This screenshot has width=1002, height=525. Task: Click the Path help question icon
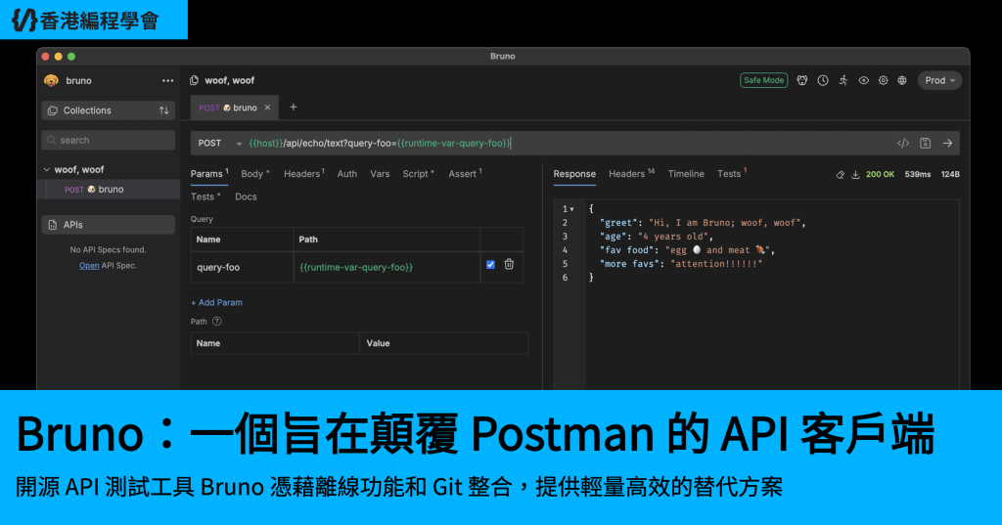point(216,322)
